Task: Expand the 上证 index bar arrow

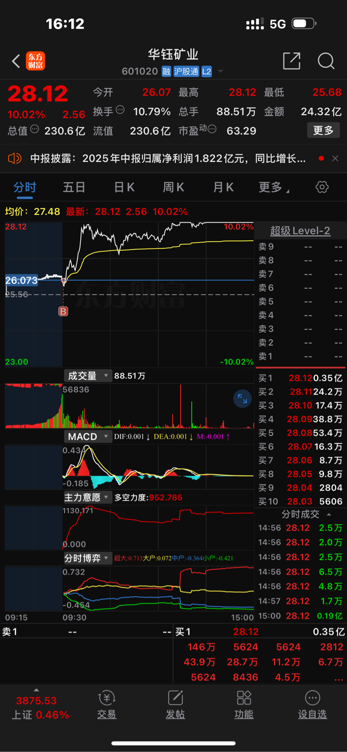Action: (36, 690)
